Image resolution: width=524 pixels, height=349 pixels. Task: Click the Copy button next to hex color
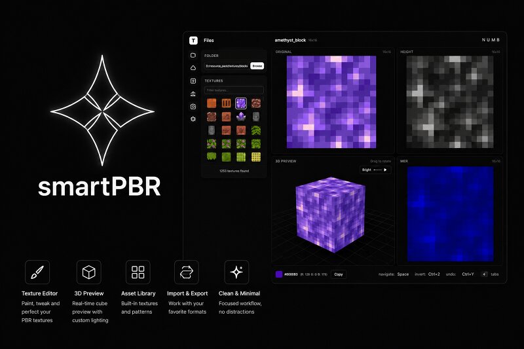point(339,274)
